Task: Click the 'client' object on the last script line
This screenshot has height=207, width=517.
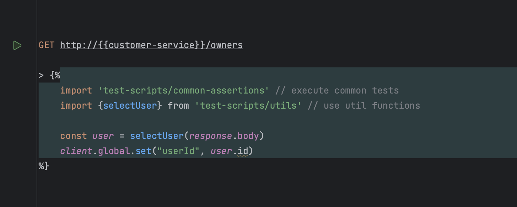Action: pos(76,151)
